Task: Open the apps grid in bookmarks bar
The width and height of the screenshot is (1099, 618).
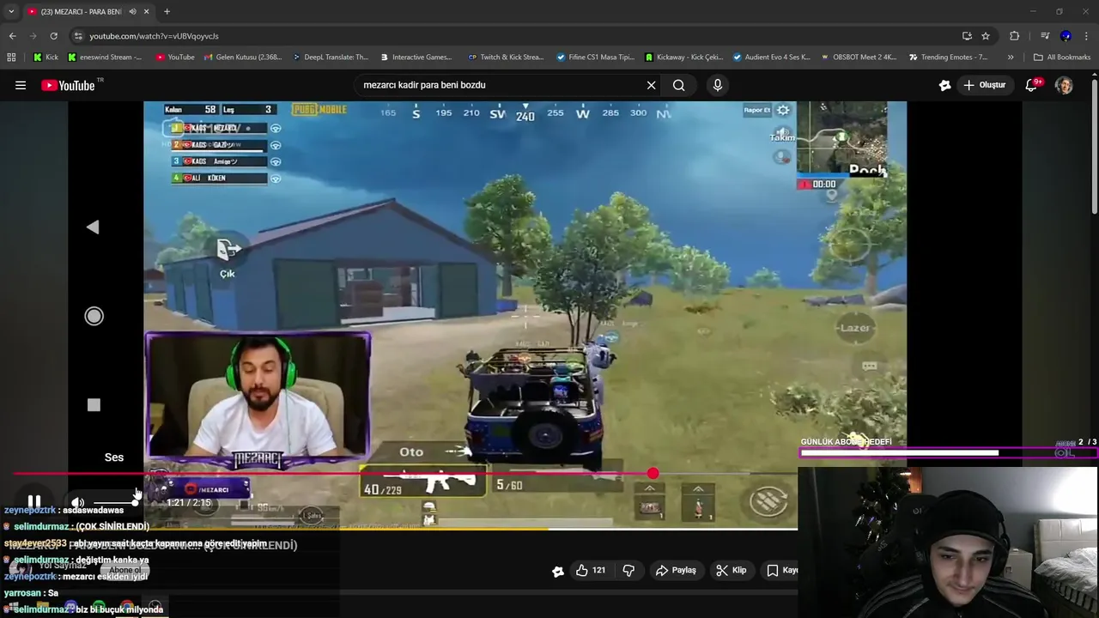Action: tap(11, 58)
